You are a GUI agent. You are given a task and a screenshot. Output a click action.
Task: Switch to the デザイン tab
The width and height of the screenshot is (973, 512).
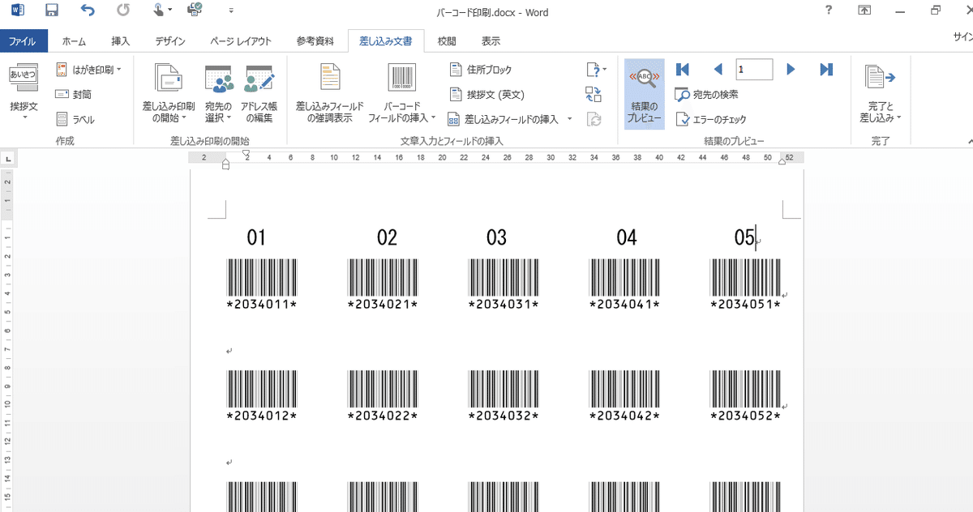[x=169, y=41]
